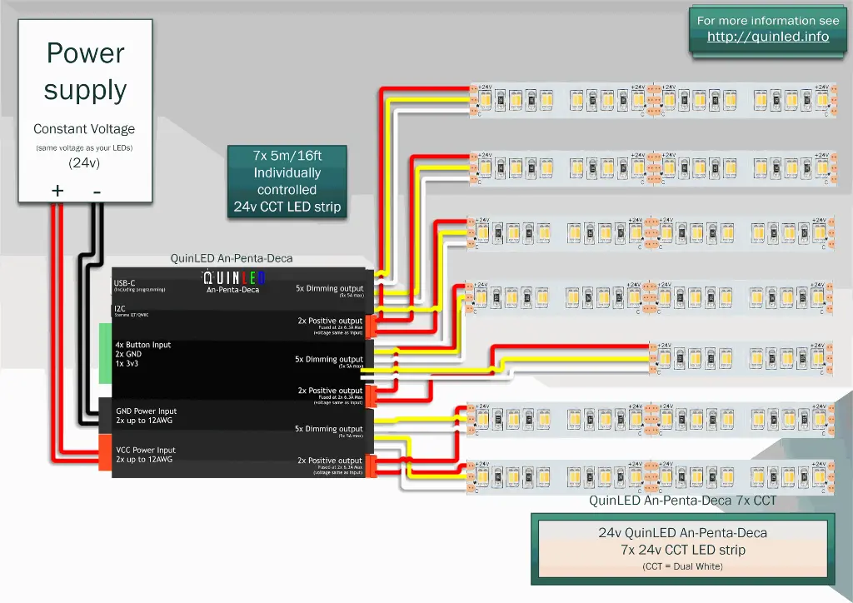Click the "7x 5m/16ft" text line

pos(287,156)
